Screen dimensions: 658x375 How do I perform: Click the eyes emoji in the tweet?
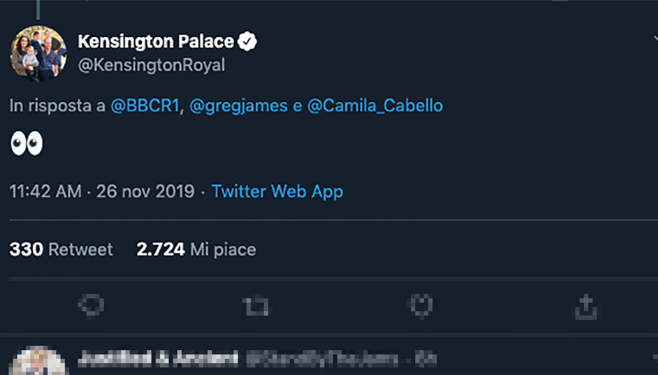(26, 144)
